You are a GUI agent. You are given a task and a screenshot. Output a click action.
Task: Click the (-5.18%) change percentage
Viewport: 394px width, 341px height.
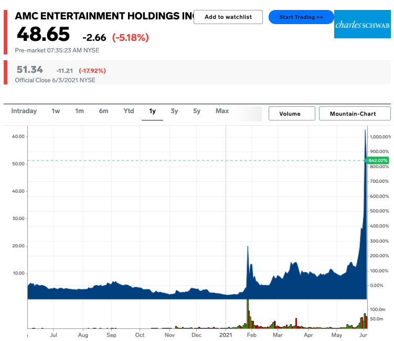coord(131,38)
